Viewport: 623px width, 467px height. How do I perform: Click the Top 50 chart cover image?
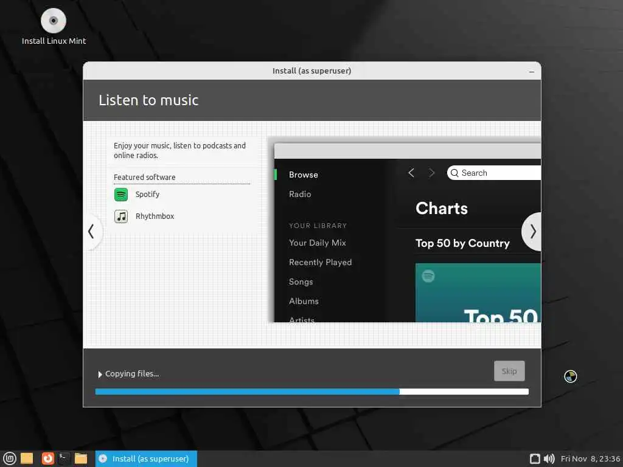(478, 292)
